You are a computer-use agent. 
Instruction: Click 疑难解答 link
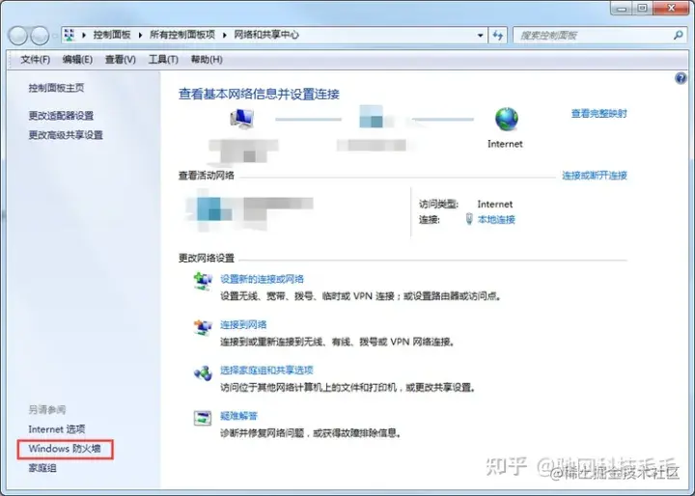(238, 416)
